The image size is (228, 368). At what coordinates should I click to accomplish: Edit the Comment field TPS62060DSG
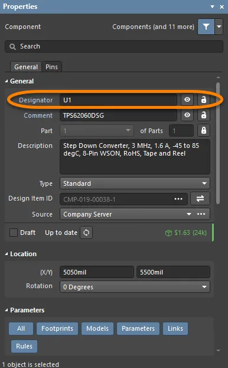[x=118, y=115]
